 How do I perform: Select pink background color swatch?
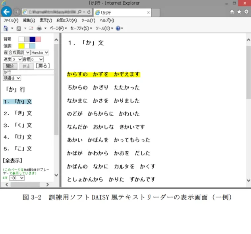38,39
